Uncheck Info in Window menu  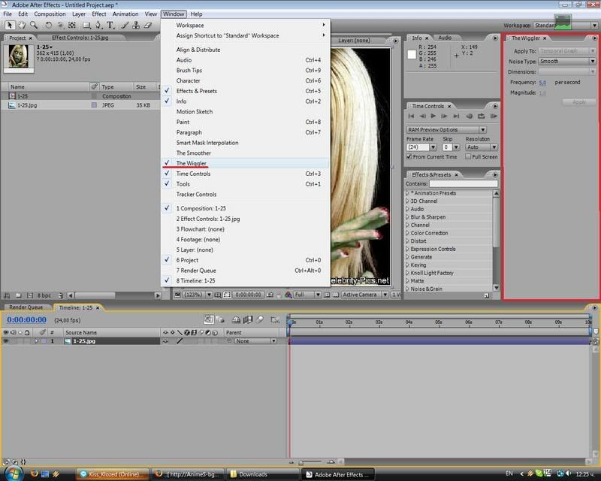(x=246, y=101)
